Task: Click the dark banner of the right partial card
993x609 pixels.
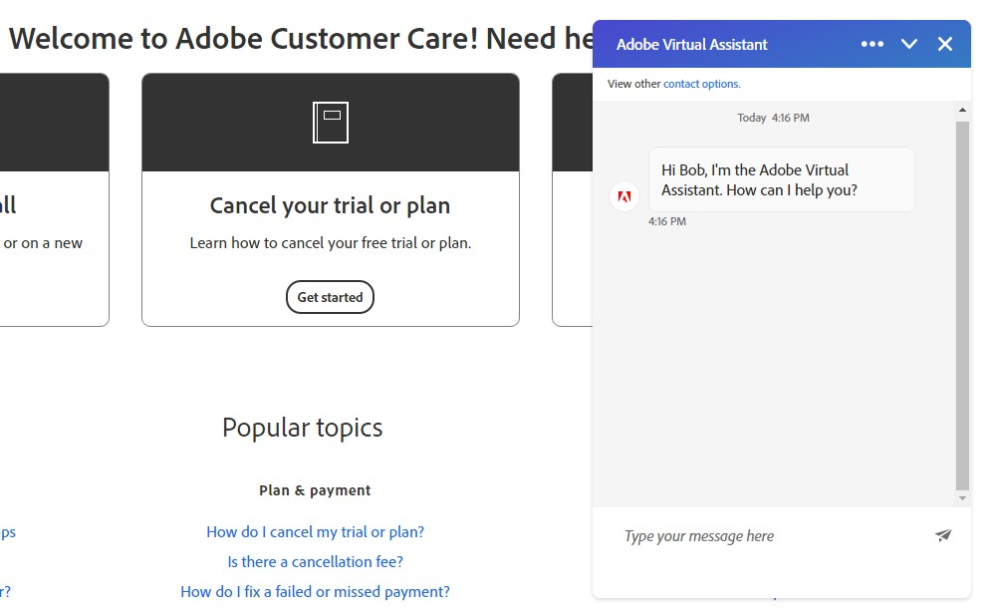Action: tap(573, 122)
